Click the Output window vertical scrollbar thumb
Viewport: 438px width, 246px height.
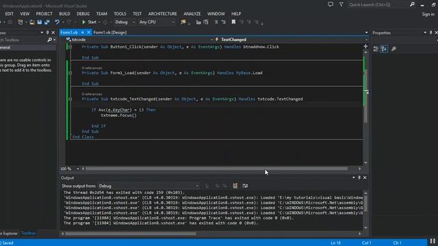coord(365,204)
